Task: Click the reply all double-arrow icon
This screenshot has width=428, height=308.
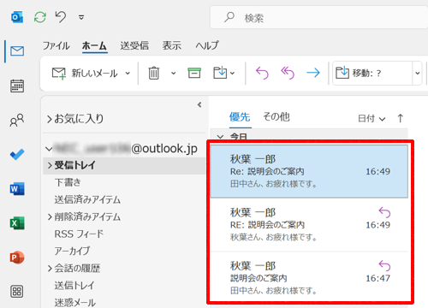Action: pyautogui.click(x=288, y=73)
